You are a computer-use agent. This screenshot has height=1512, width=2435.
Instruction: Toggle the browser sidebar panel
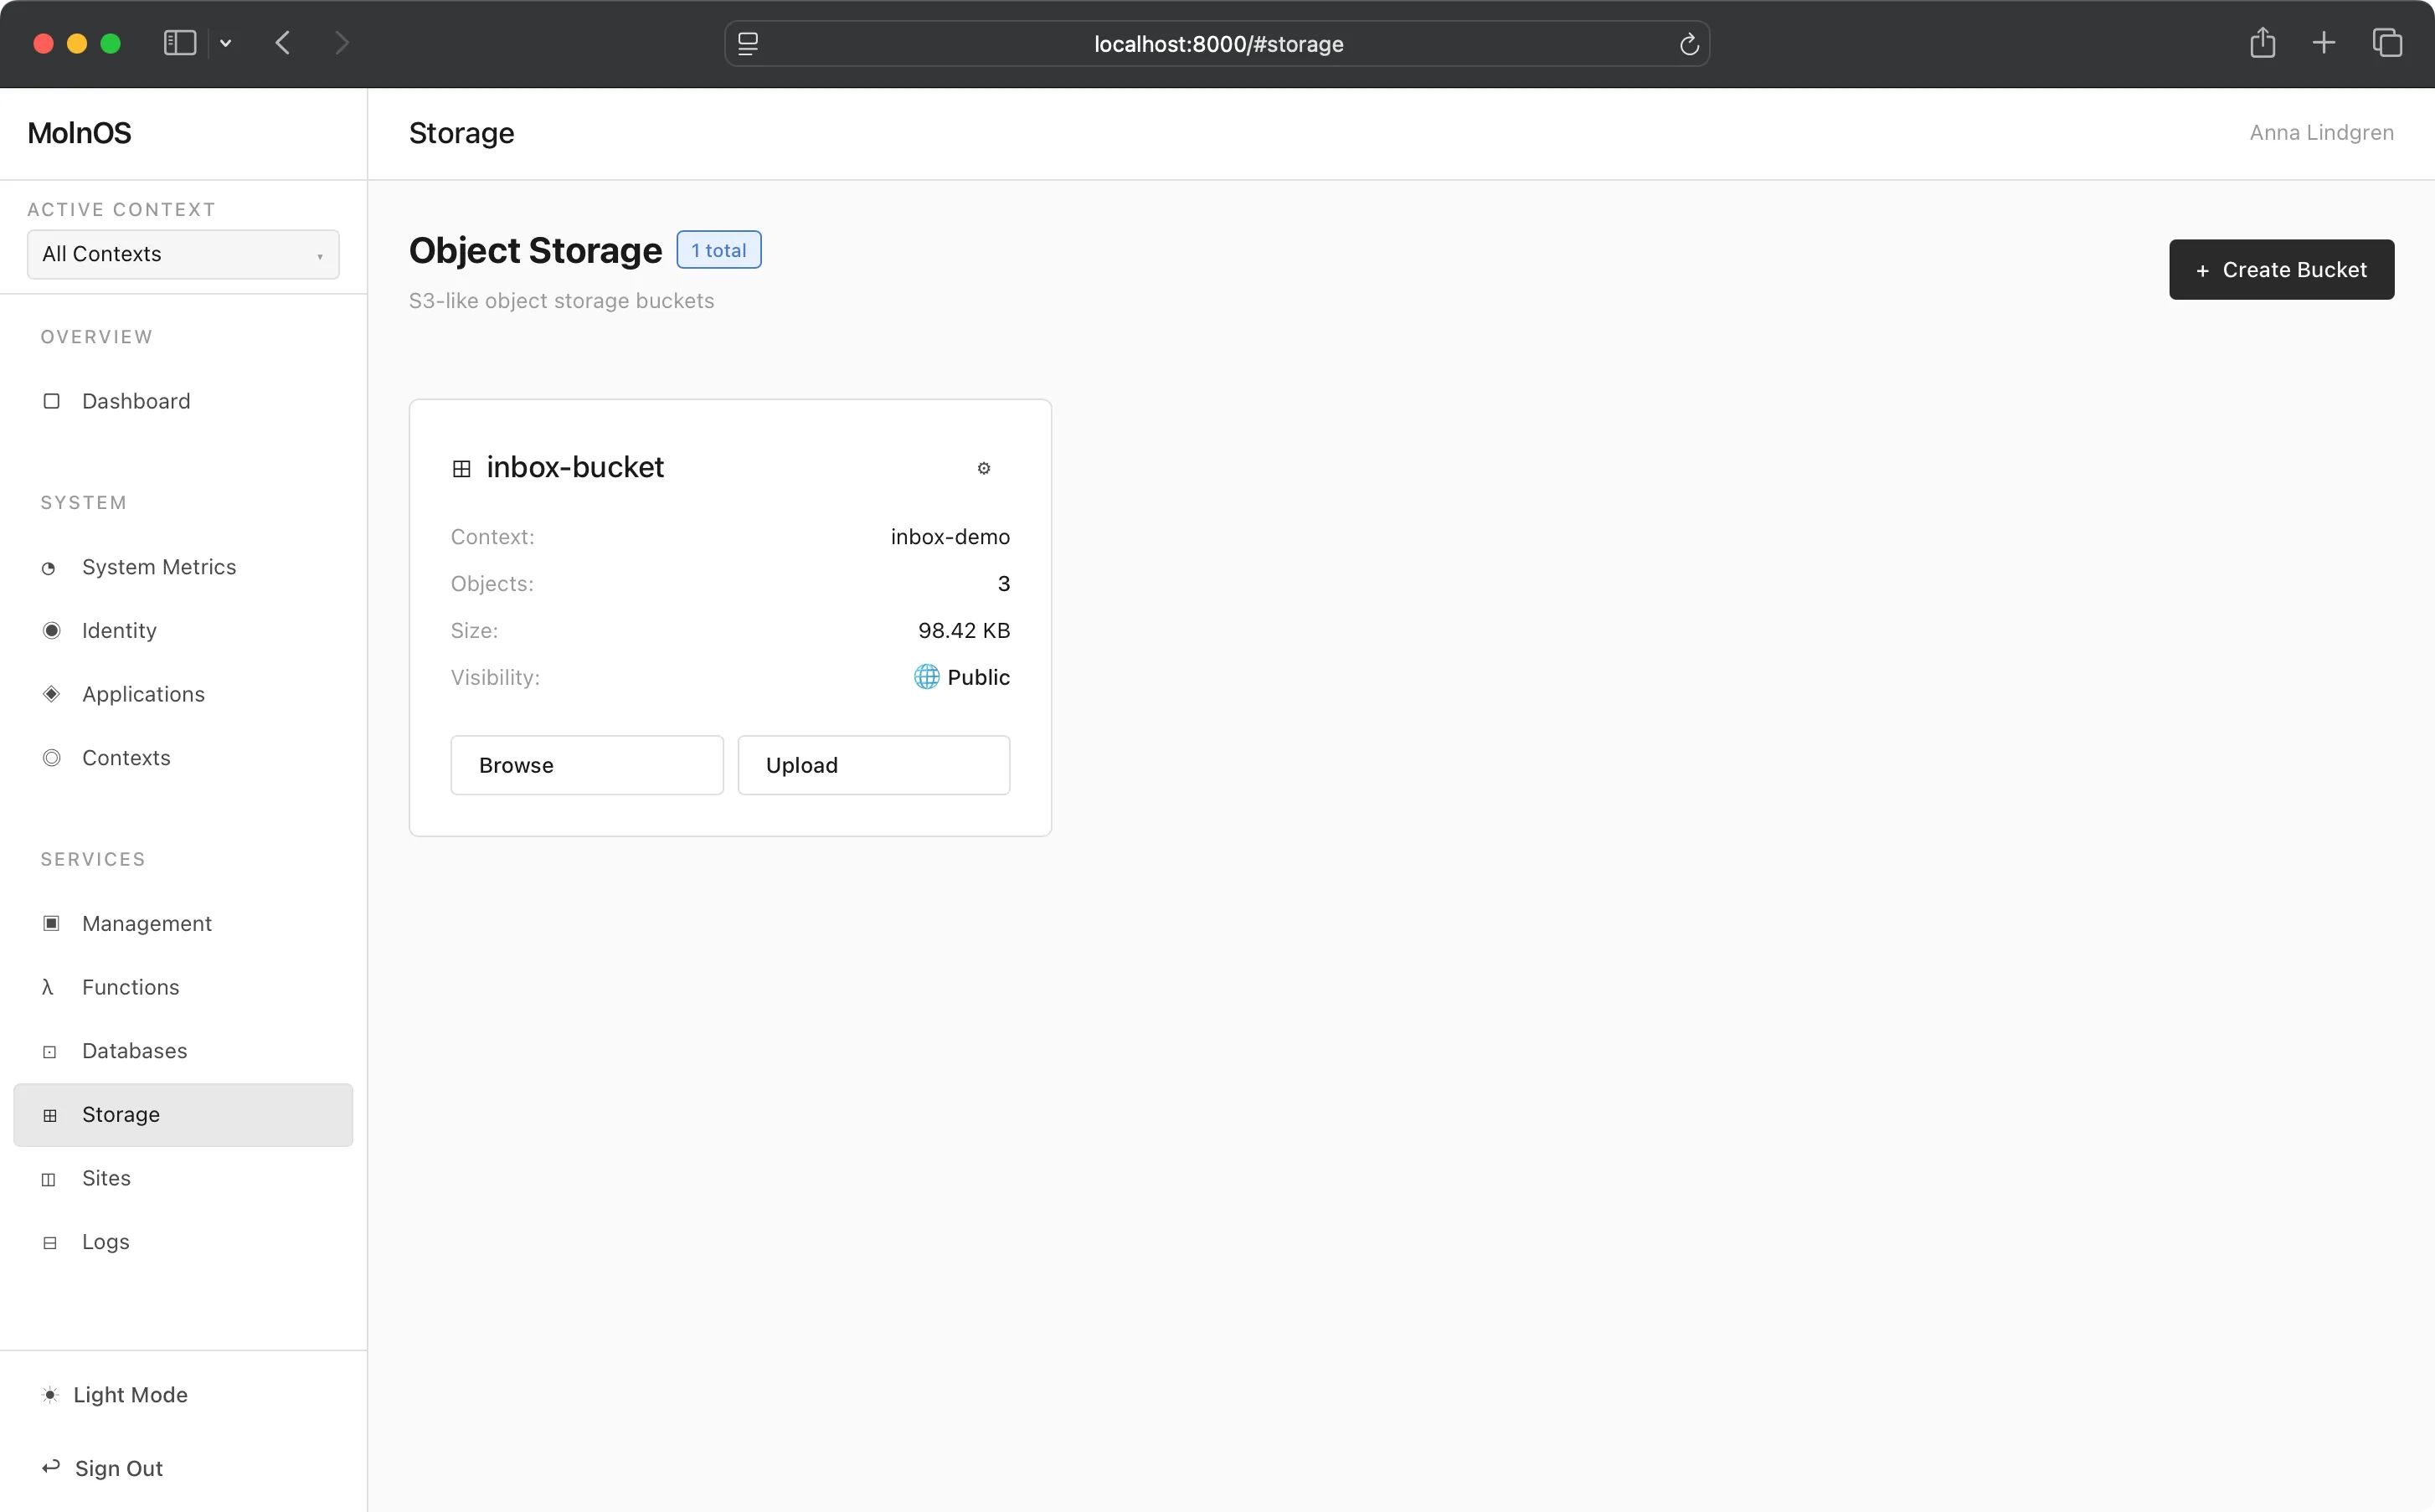pyautogui.click(x=178, y=43)
